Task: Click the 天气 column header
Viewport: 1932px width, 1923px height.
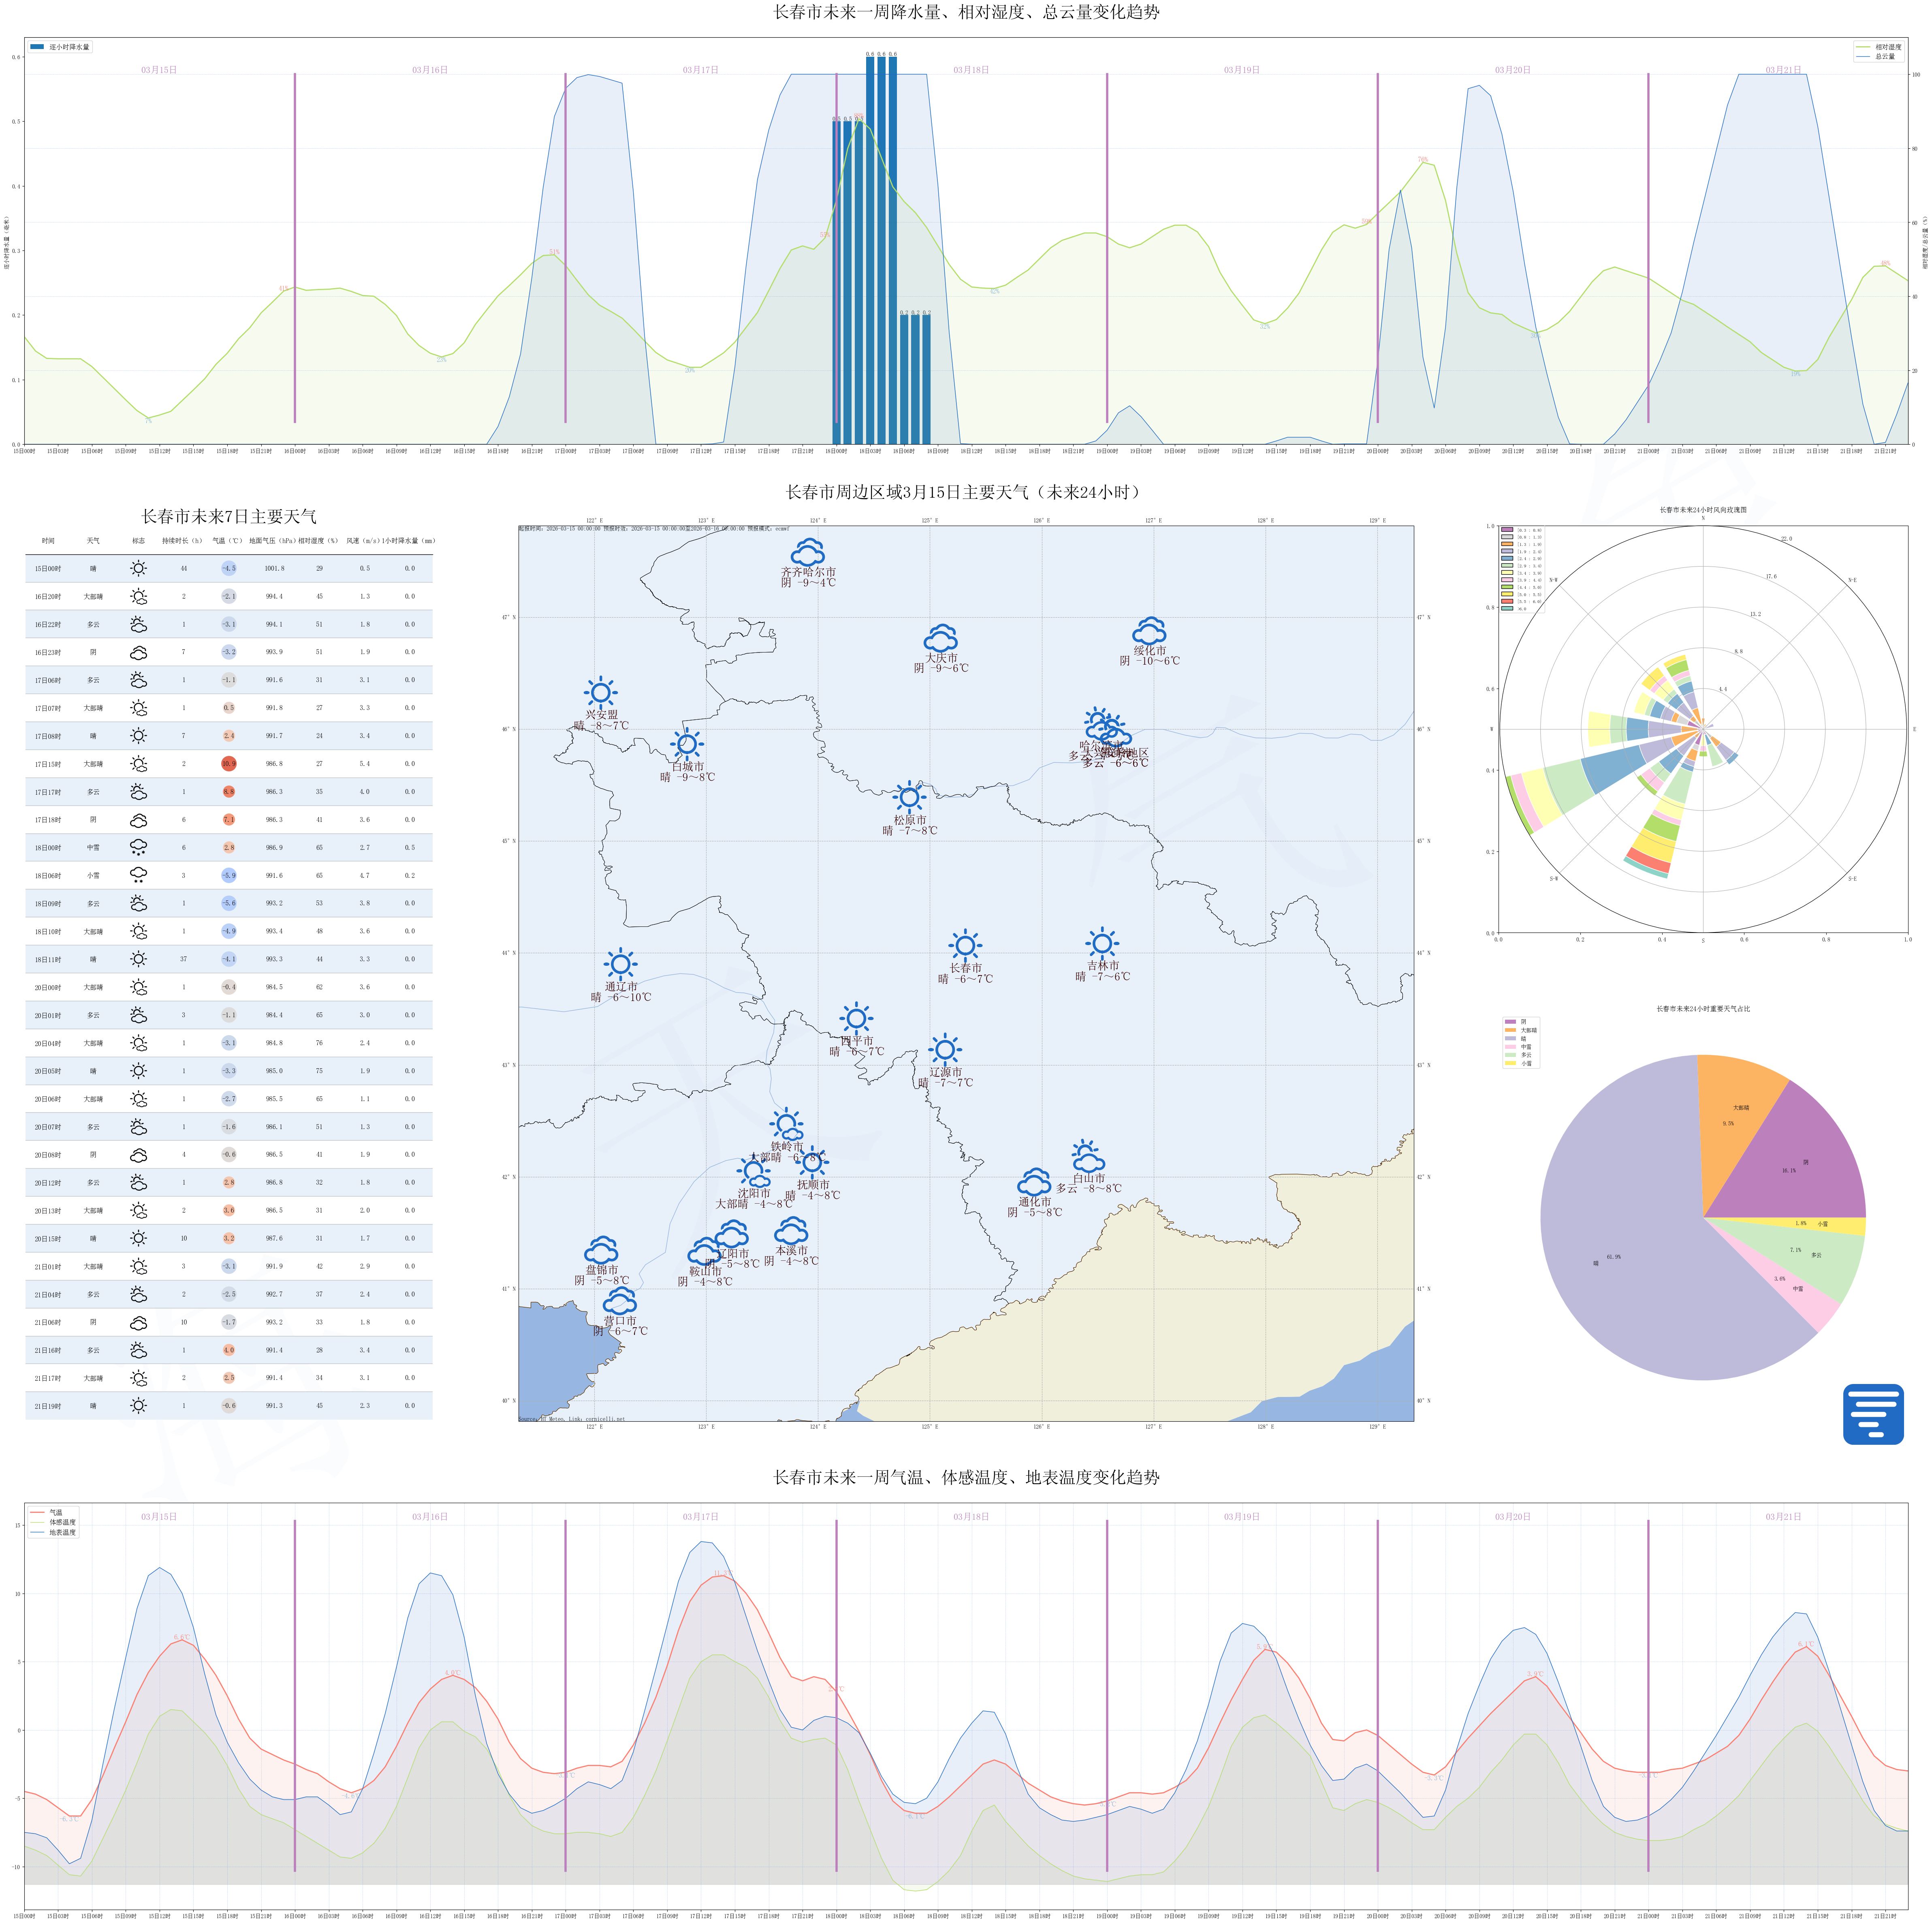Action: click(93, 540)
